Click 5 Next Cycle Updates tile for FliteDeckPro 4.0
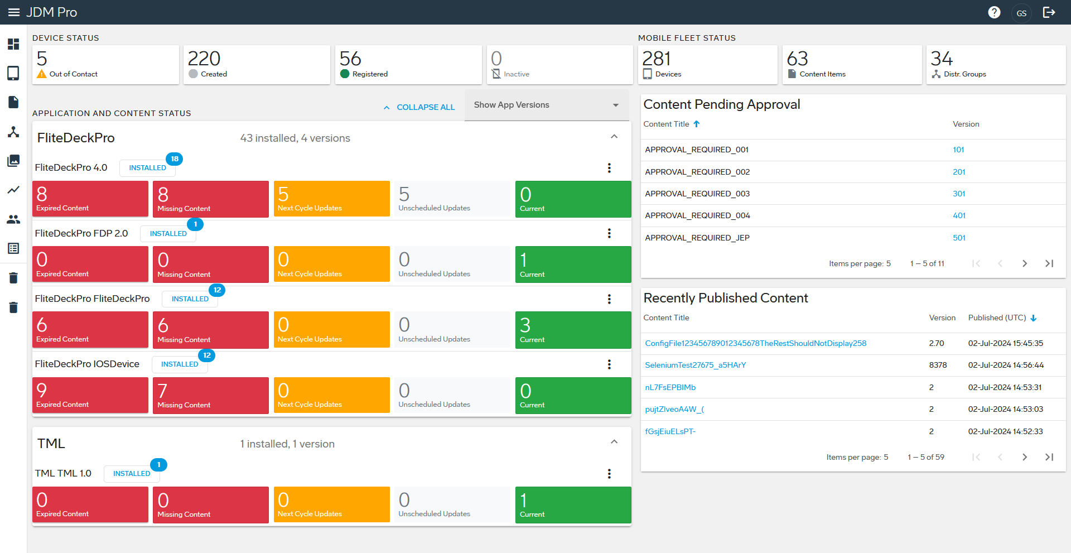 click(x=332, y=199)
